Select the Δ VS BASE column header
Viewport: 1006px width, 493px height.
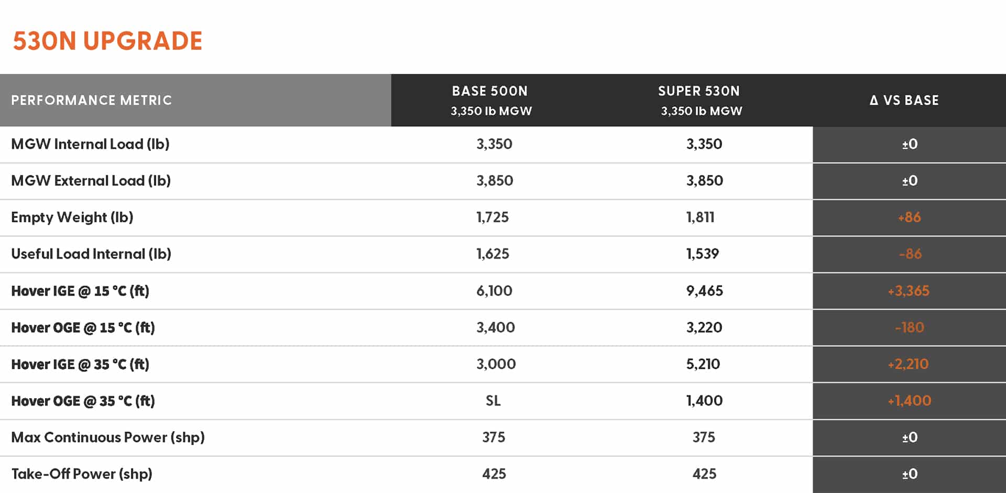pos(904,100)
